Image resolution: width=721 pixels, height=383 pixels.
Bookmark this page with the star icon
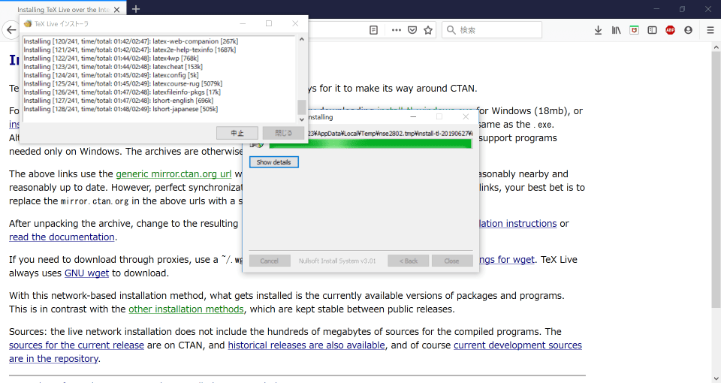click(428, 30)
